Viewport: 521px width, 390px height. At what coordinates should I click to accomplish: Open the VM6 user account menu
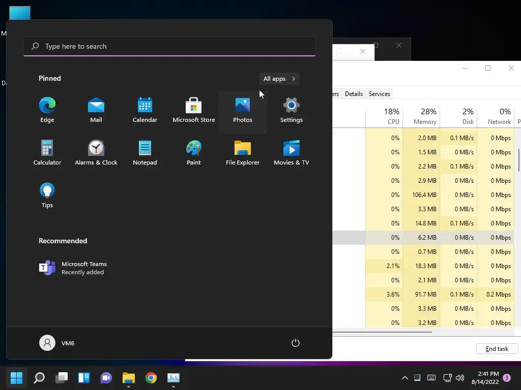tap(57, 343)
